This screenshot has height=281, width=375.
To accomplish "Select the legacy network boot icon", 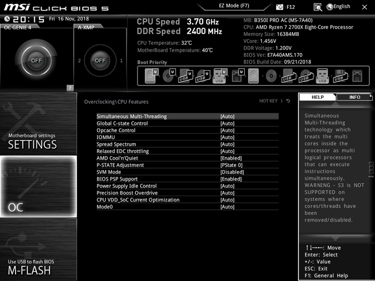I will pos(357,76).
